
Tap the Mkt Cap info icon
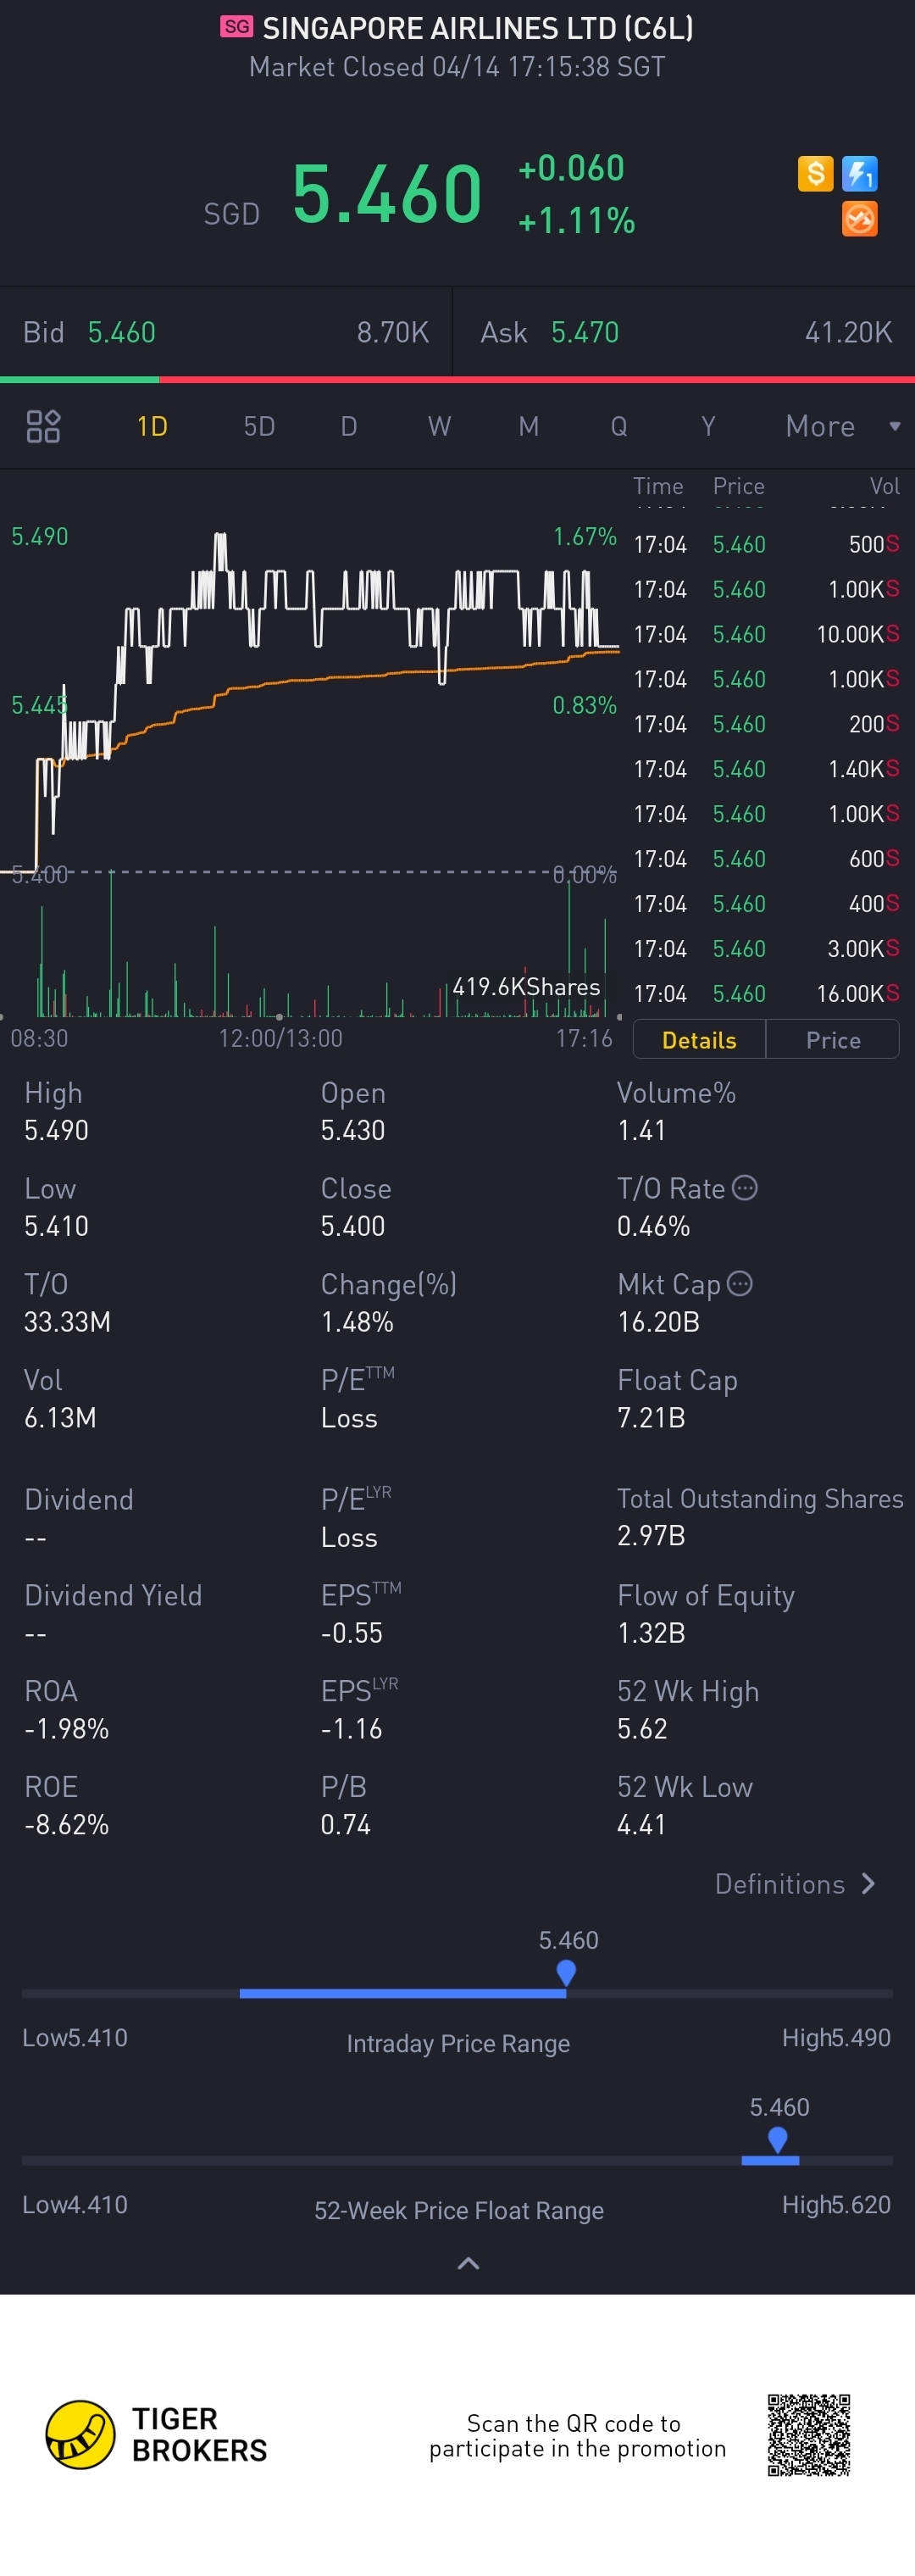[739, 1283]
